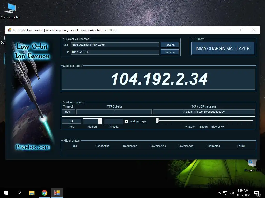This screenshot has height=198, width=265.
Task: Select the LOIC taskbar icon
Action: click(57, 193)
